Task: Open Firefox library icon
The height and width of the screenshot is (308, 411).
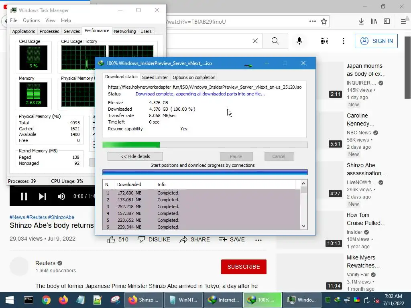Action: tap(374, 22)
